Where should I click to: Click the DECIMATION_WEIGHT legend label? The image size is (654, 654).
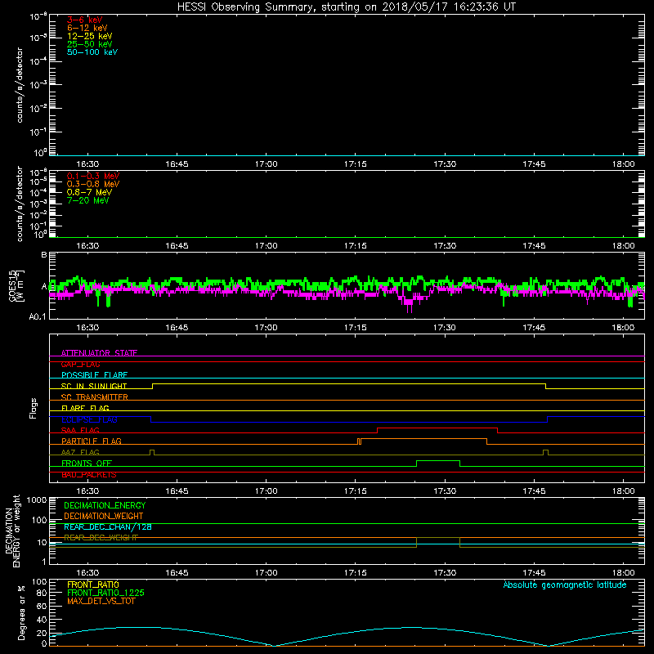(x=104, y=516)
